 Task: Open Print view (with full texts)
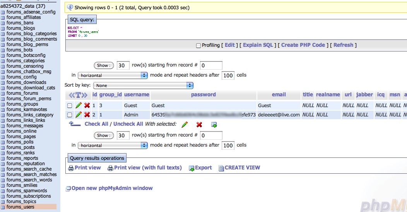pos(148,168)
